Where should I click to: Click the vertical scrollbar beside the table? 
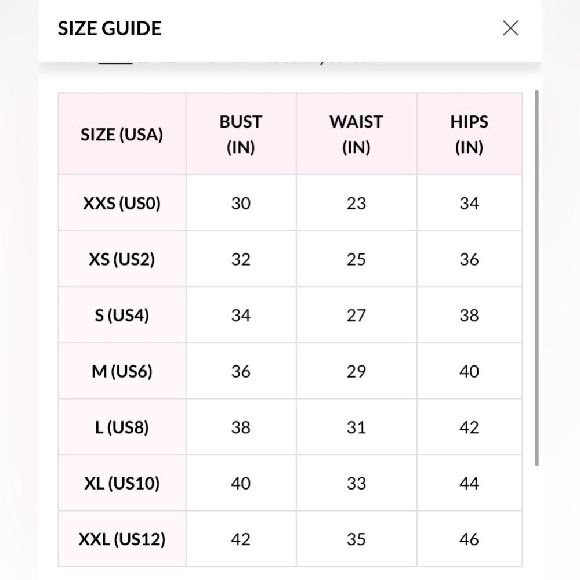coord(536,278)
